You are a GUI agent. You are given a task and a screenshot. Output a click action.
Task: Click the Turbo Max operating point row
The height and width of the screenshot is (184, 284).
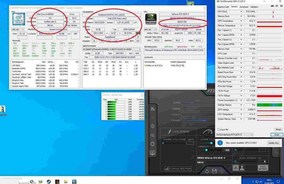pos(45,72)
